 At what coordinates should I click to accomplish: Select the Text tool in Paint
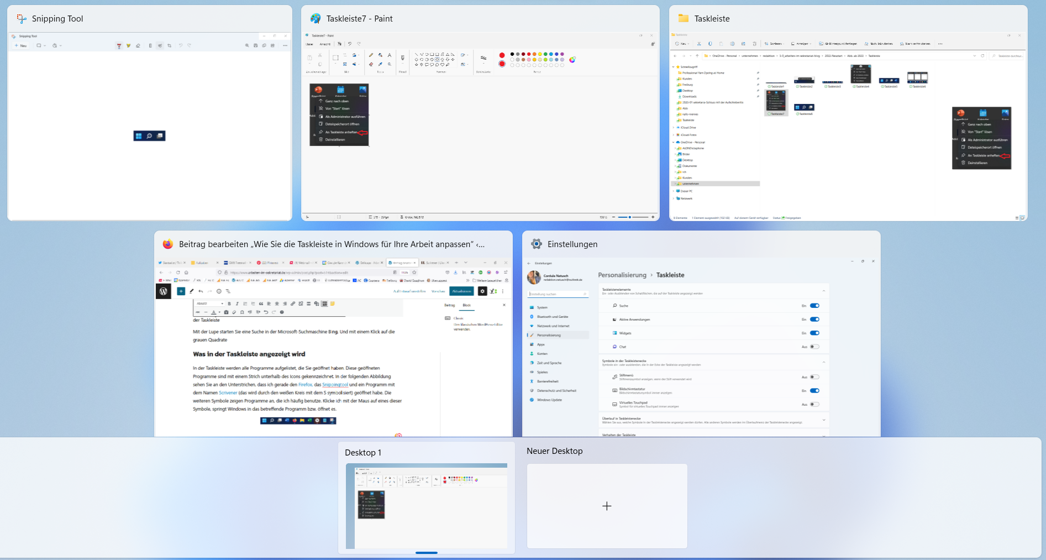point(390,55)
